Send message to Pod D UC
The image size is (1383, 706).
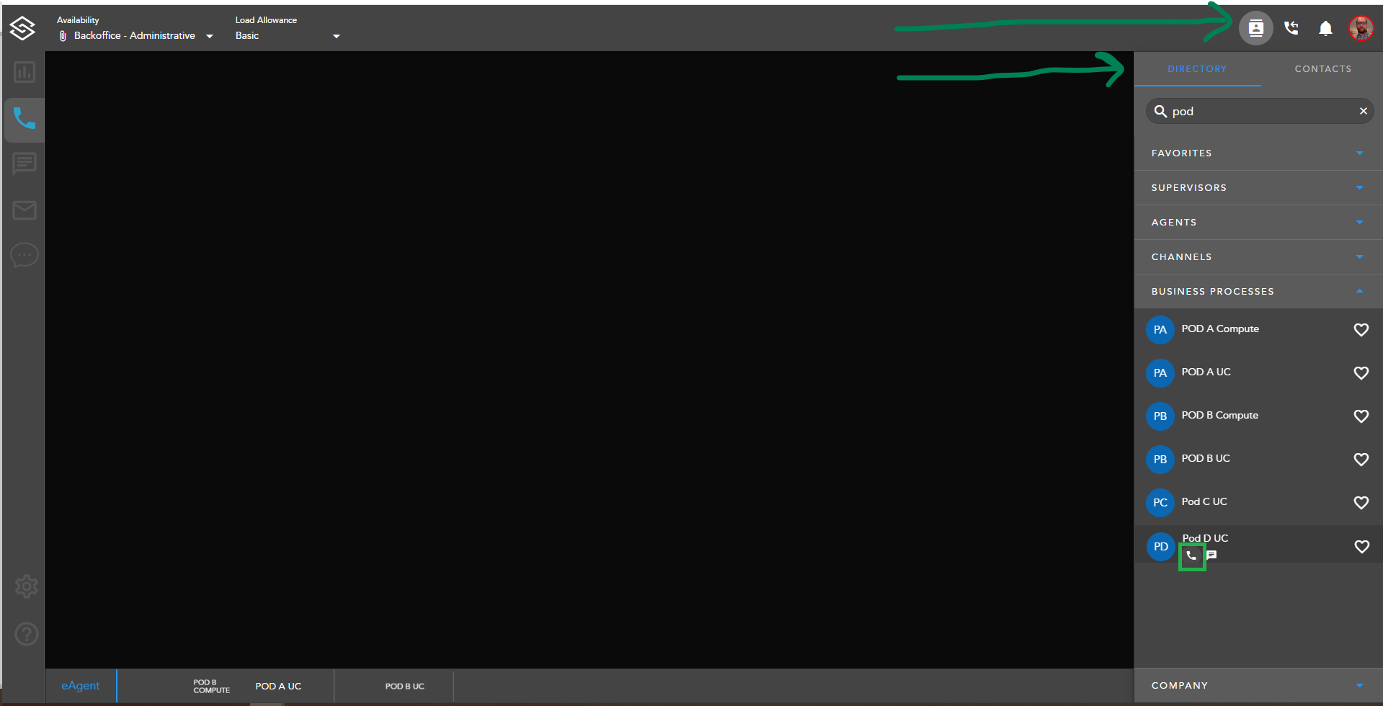coord(1211,555)
